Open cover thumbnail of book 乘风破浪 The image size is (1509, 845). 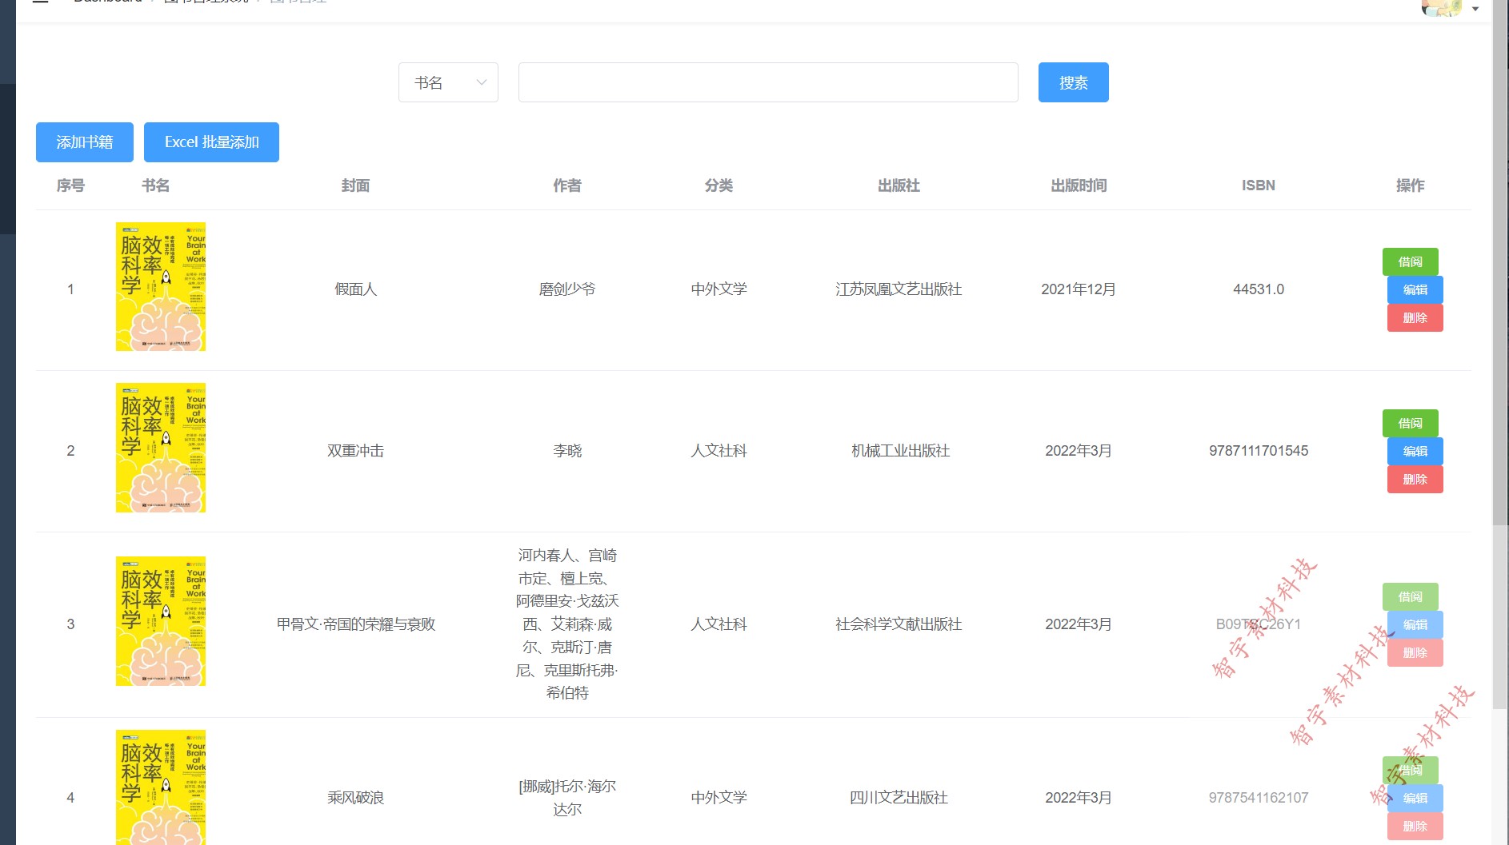tap(161, 787)
